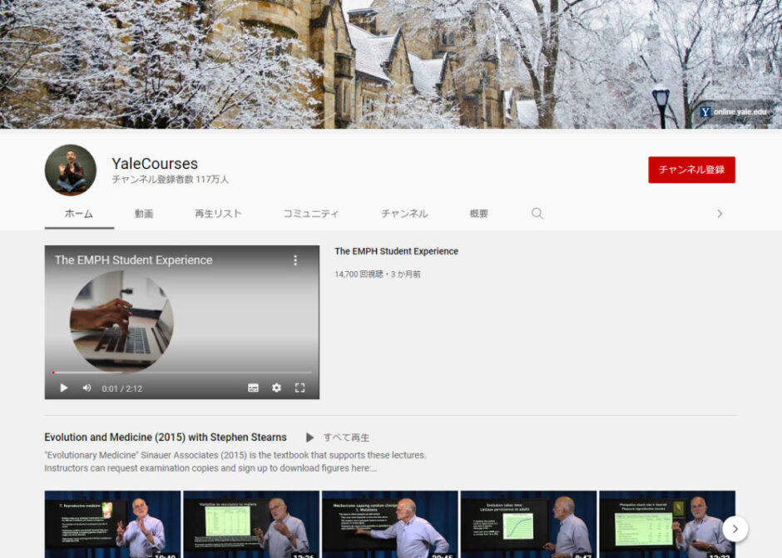Switch to the ホーム tab
782x558 pixels.
point(79,214)
